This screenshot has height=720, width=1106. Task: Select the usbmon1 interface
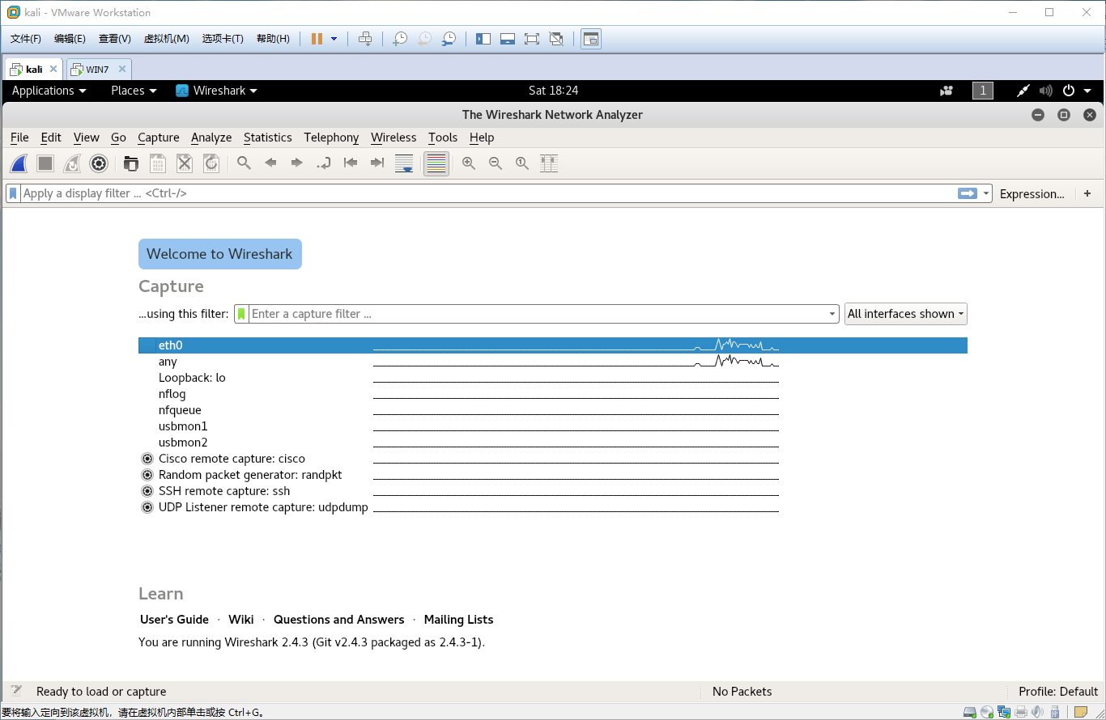(553, 426)
